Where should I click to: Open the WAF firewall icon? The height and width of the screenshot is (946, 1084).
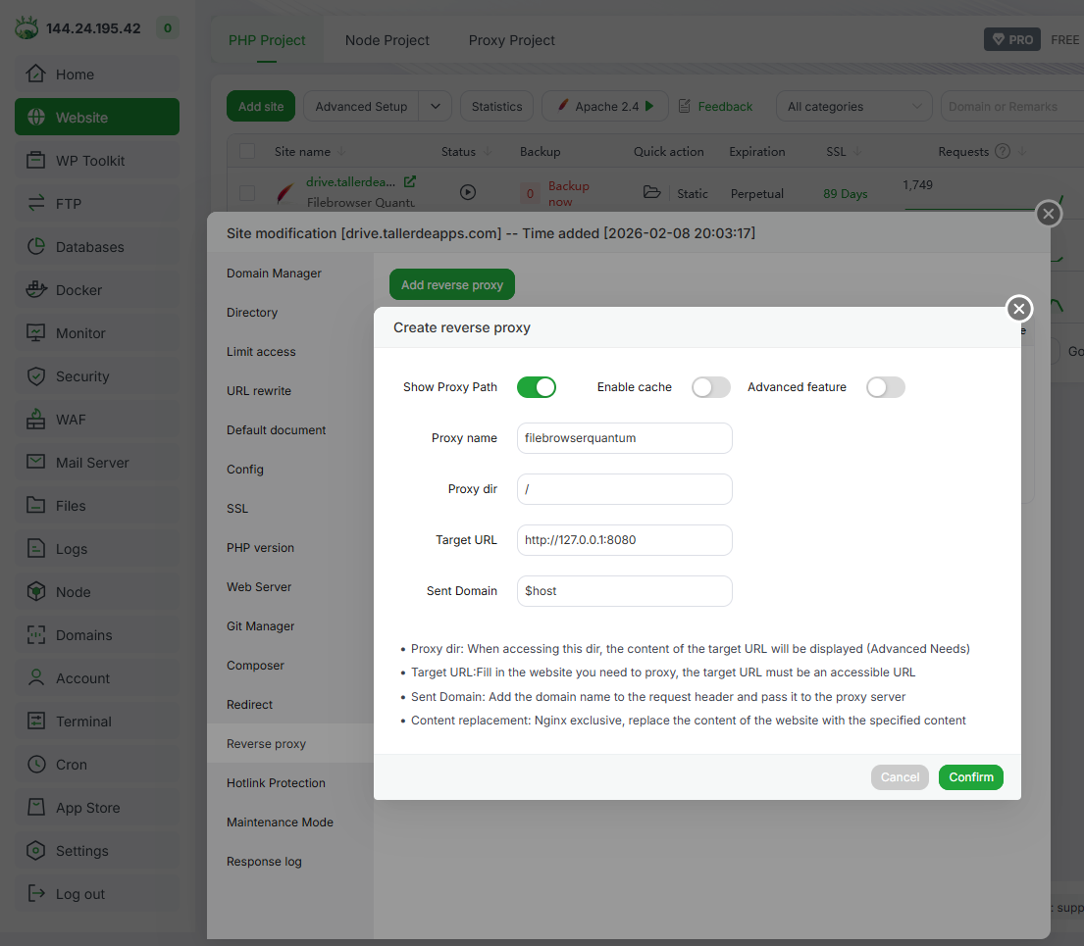(36, 420)
